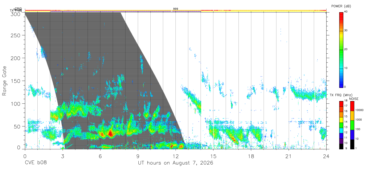Click the 'UT hours on August 7, 2026' label
The height and width of the screenshot is (169, 367).
pos(175,163)
